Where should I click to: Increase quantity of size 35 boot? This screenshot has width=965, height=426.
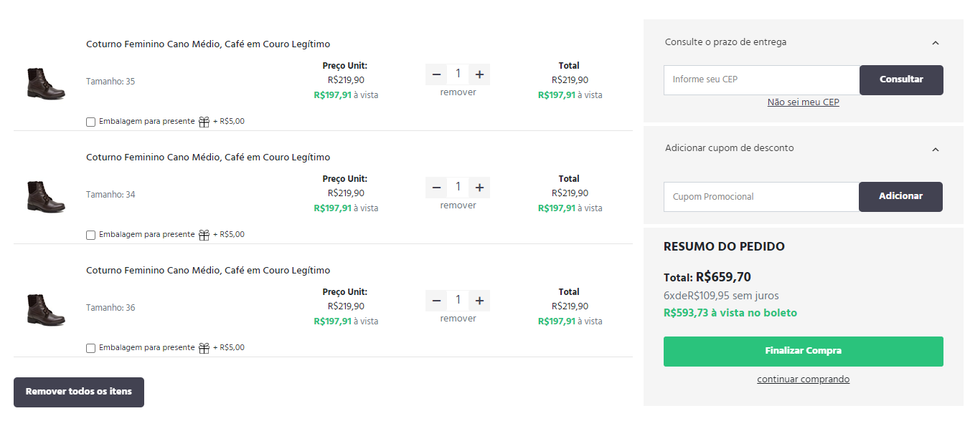479,74
